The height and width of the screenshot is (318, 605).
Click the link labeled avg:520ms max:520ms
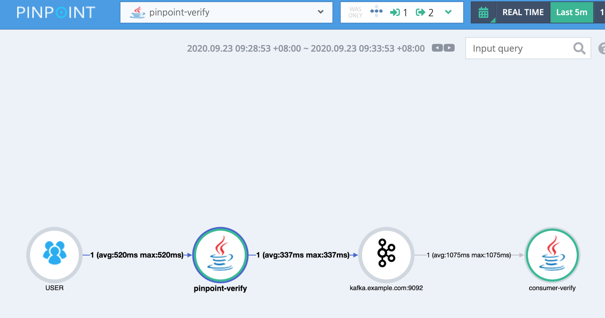pyautogui.click(x=137, y=255)
